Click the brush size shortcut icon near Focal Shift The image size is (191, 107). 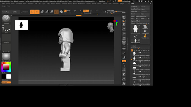(104, 12)
